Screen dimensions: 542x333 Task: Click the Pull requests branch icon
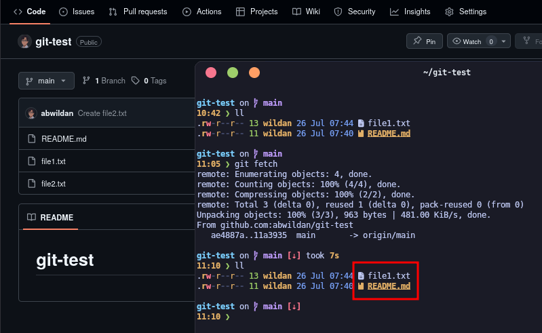[x=113, y=12]
